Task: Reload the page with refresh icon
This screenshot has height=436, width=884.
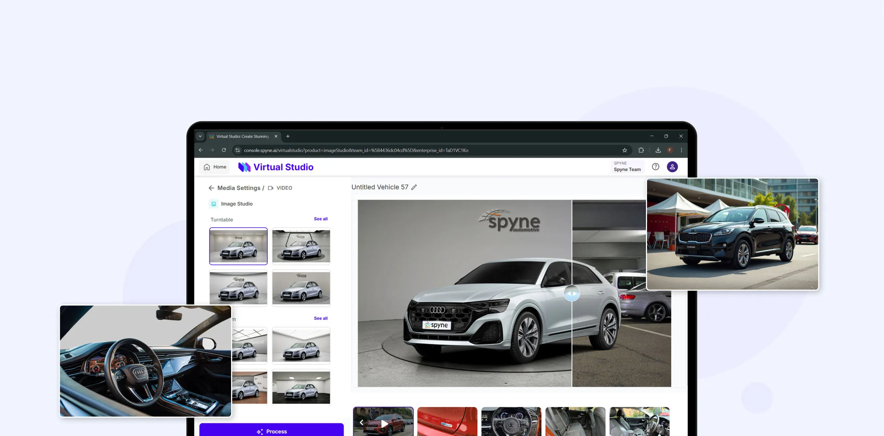Action: (224, 150)
